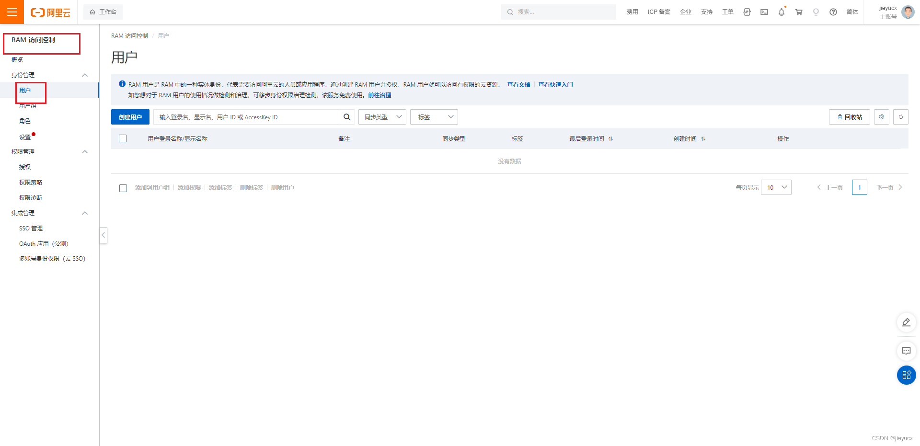
Task: Launch Cloud Shell terminal icon
Action: tap(764, 12)
